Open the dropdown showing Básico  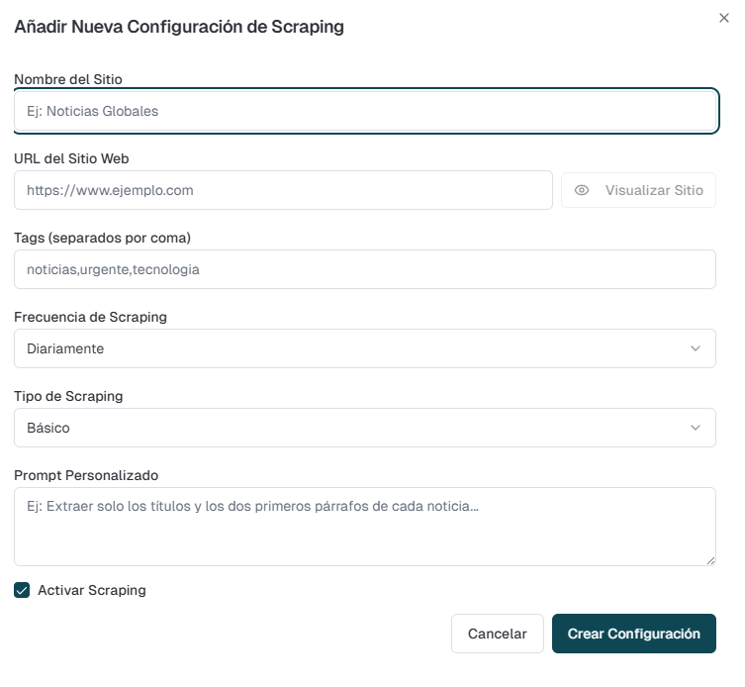click(364, 428)
